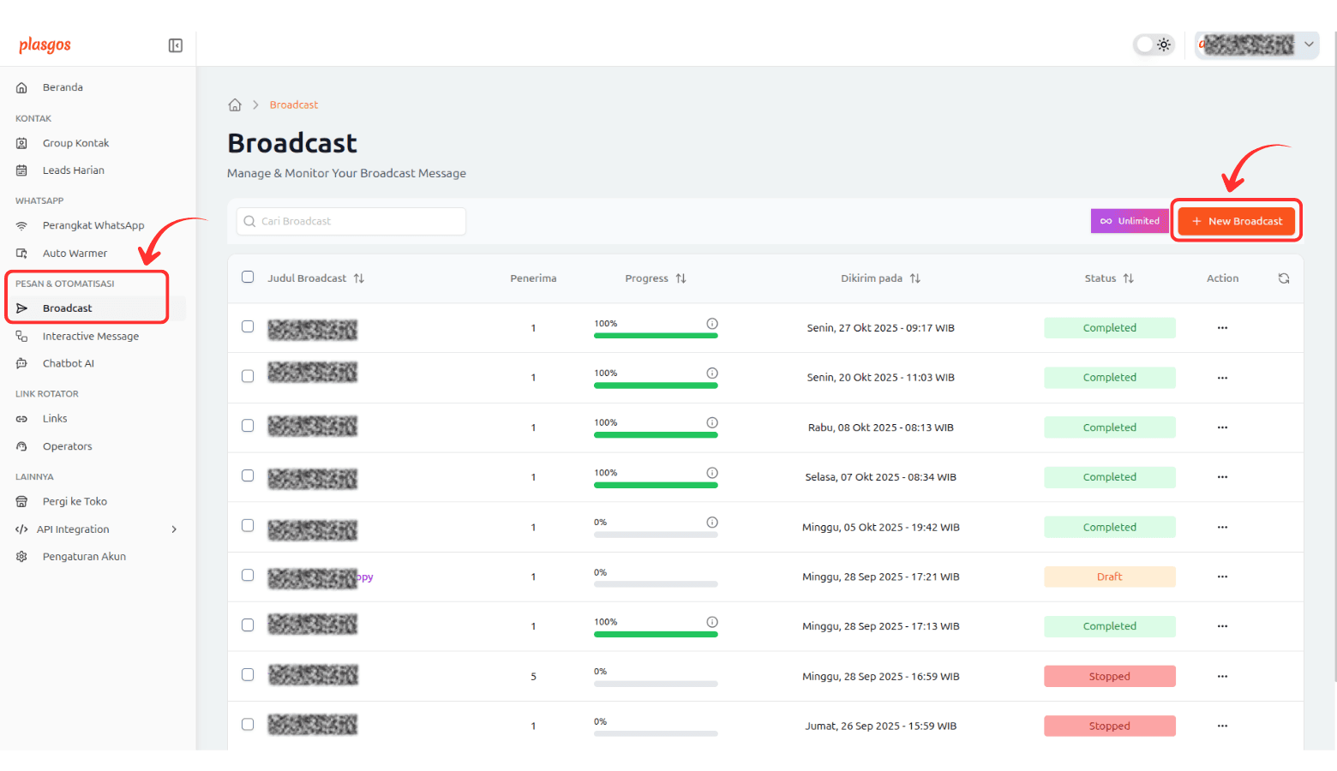The width and height of the screenshot is (1337, 771).
Task: Refresh the broadcast table with the reload icon
Action: pyautogui.click(x=1283, y=278)
